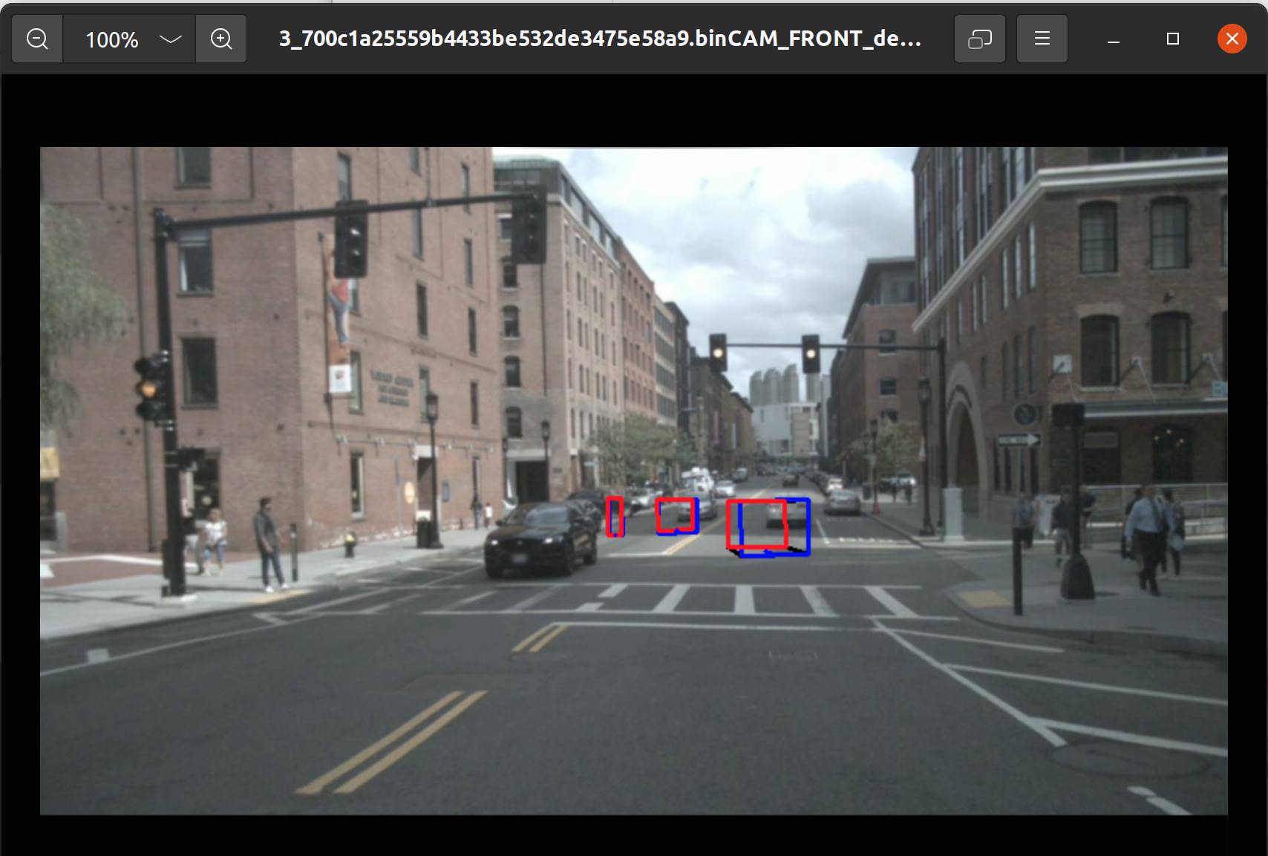Click the yellow fire hydrant on the sidewalk
The height and width of the screenshot is (856, 1268).
[x=350, y=543]
